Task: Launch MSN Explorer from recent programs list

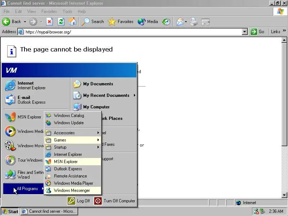Action: tap(23, 117)
